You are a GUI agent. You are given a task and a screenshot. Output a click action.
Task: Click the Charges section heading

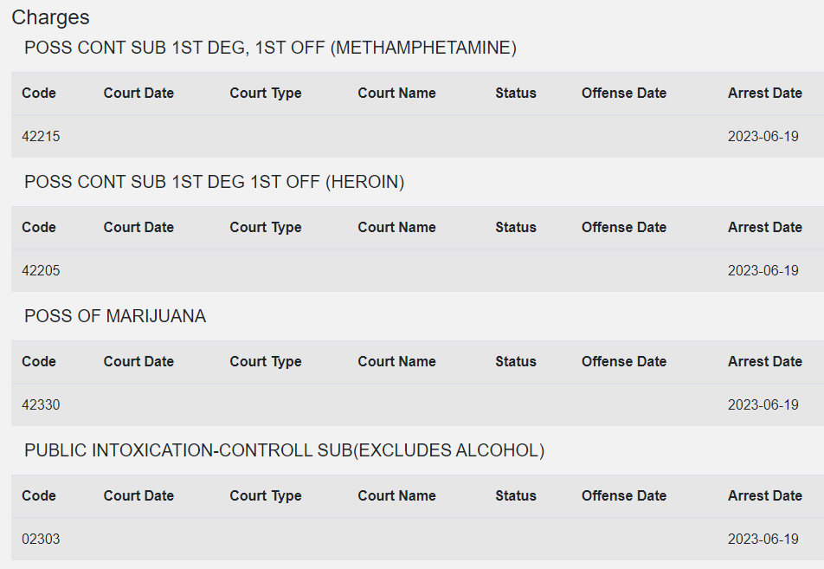pyautogui.click(x=50, y=17)
